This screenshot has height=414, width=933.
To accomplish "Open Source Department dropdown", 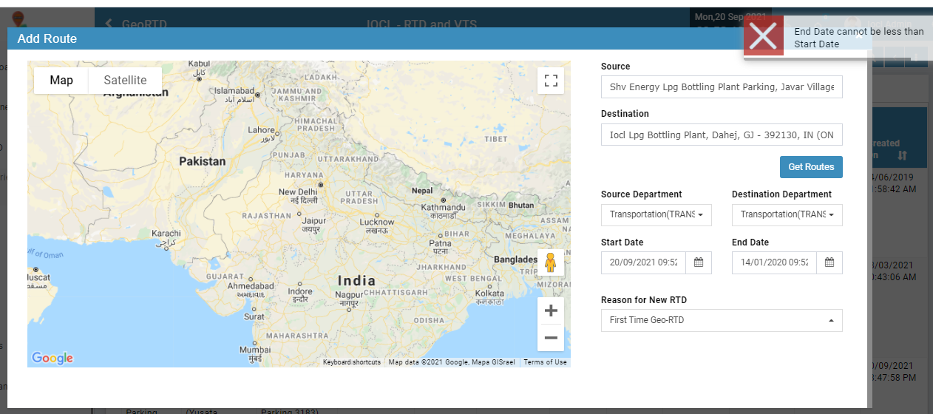I will [x=657, y=215].
